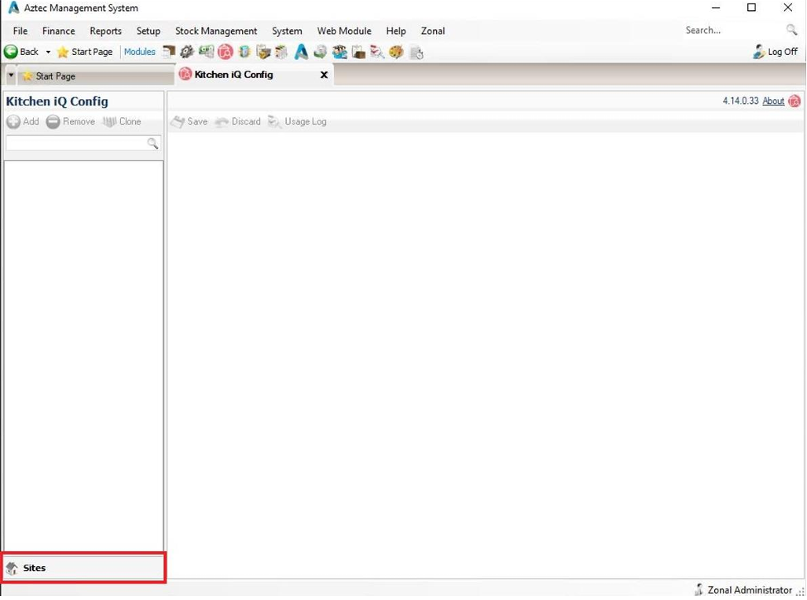Click inside the top-right Search field
This screenshot has width=807, height=600.
731,30
